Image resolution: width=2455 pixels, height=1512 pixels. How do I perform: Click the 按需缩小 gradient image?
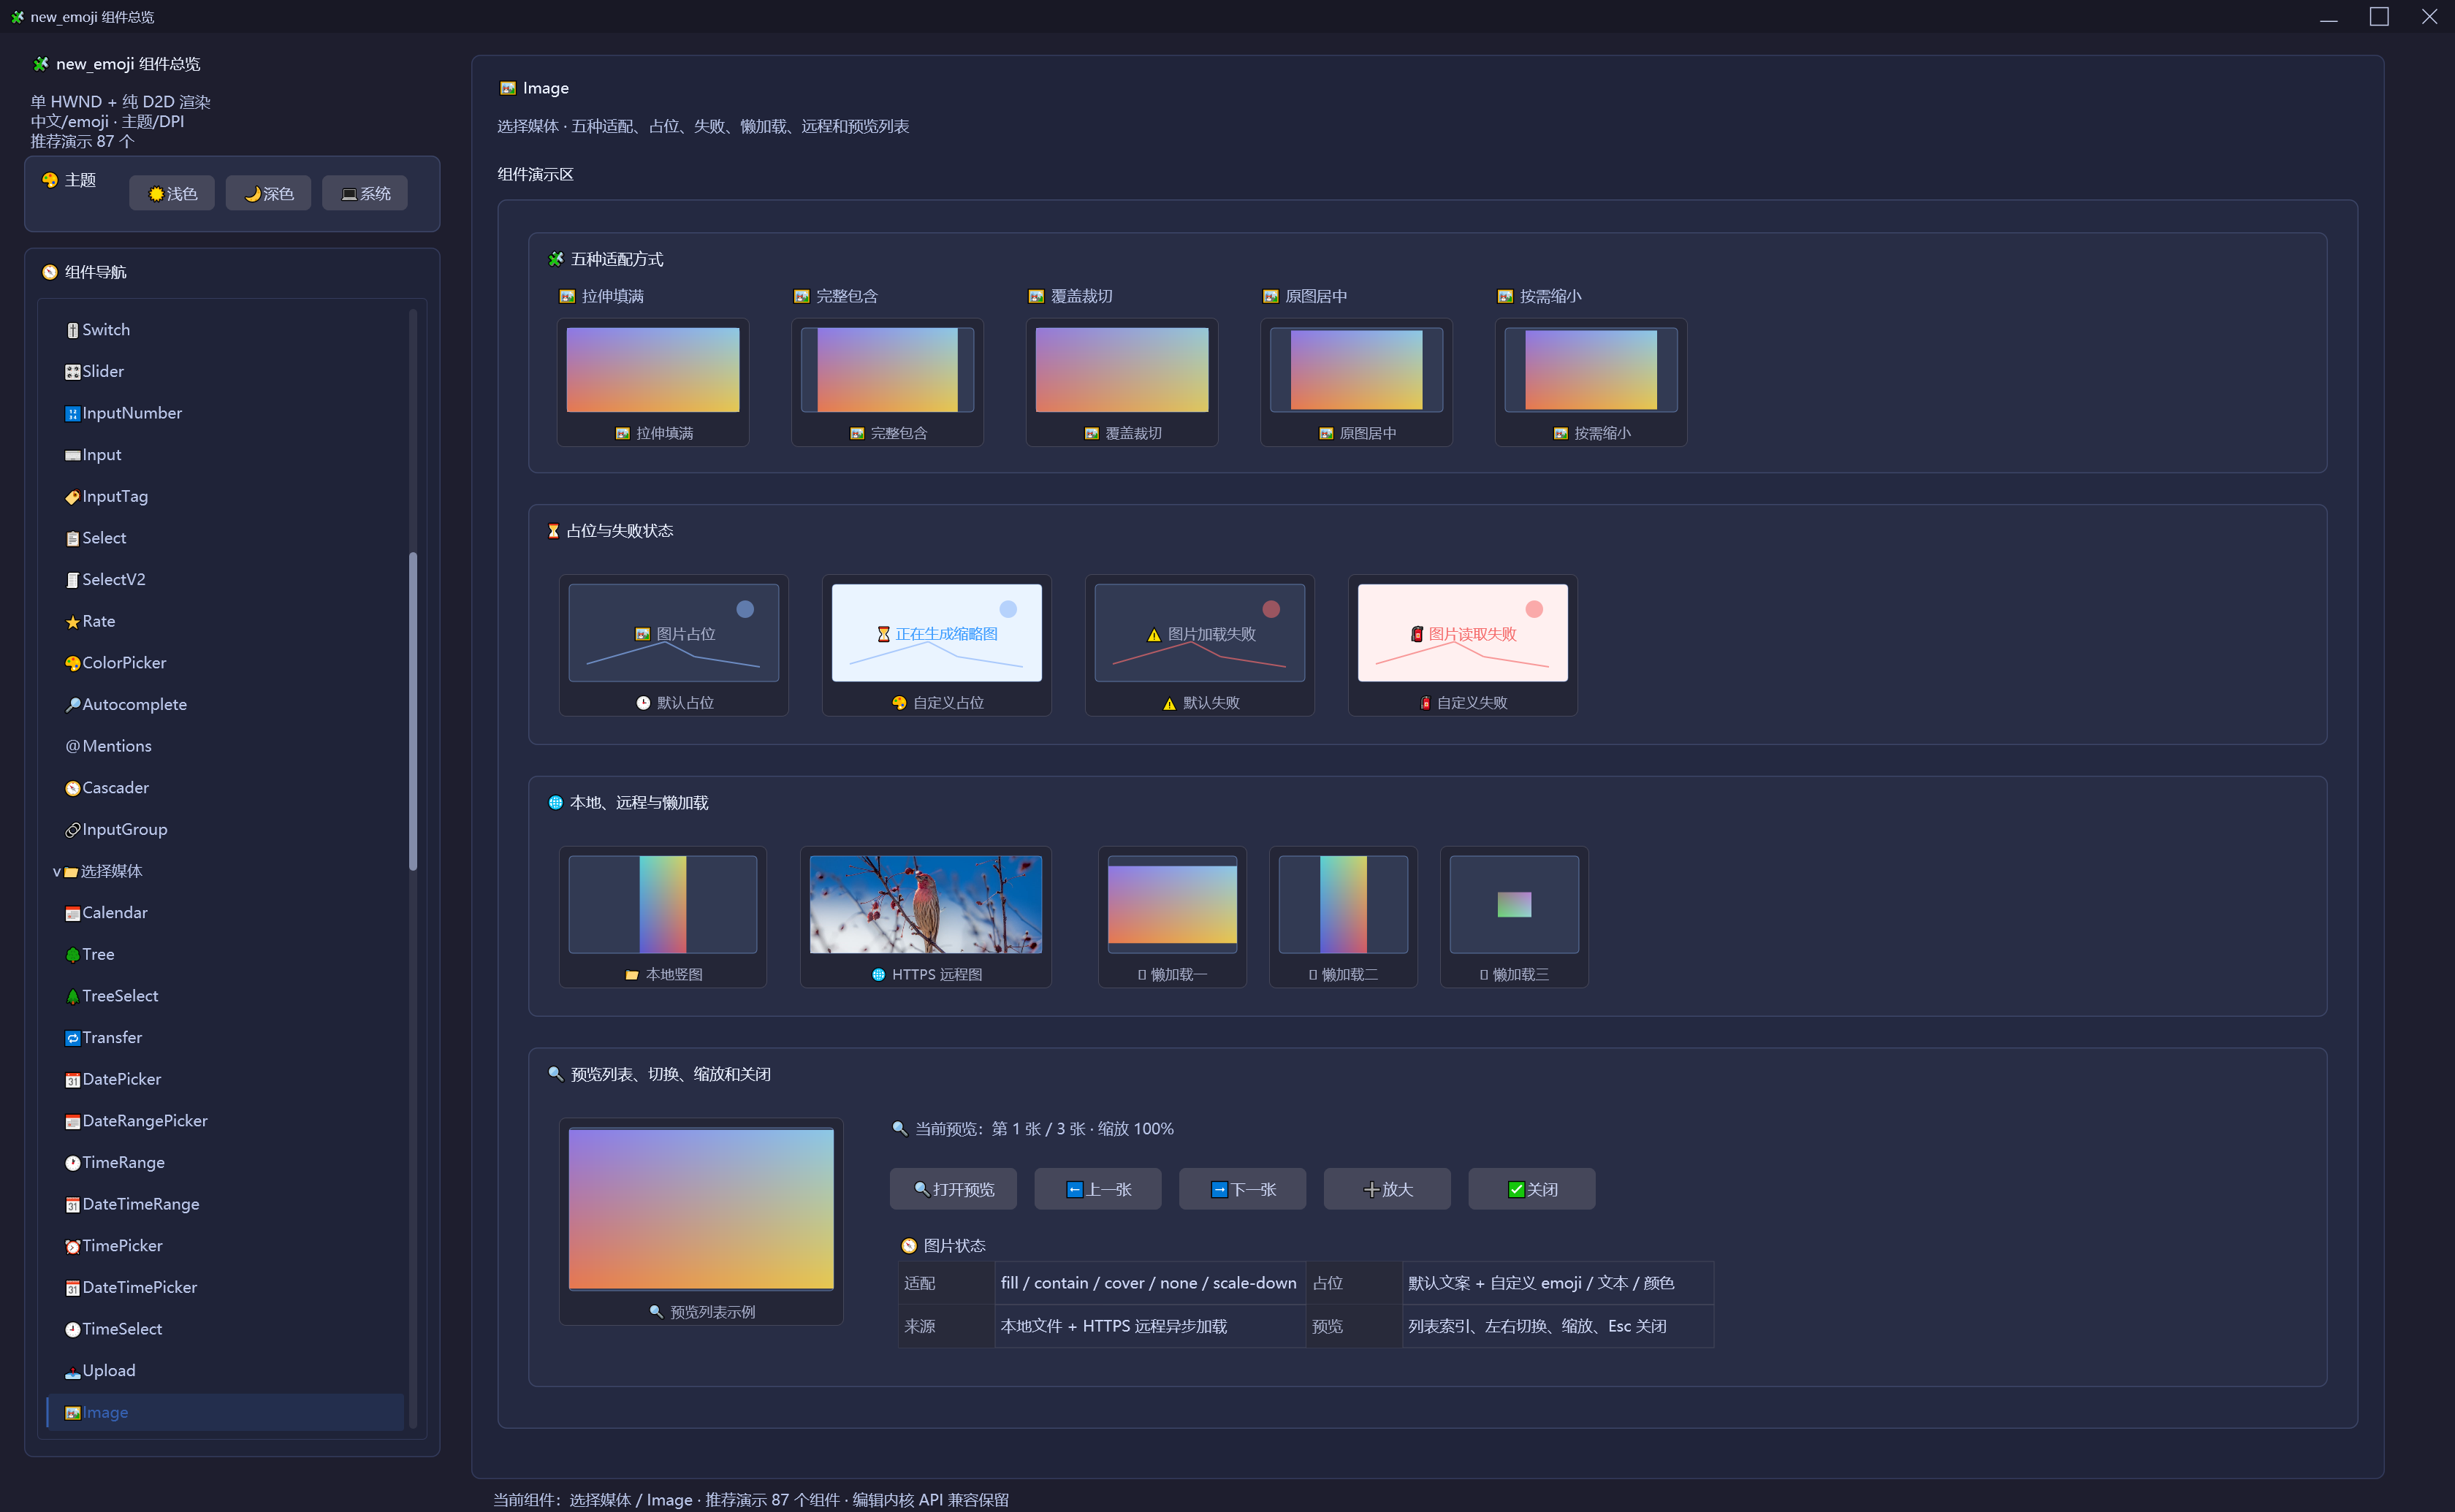[1591, 370]
